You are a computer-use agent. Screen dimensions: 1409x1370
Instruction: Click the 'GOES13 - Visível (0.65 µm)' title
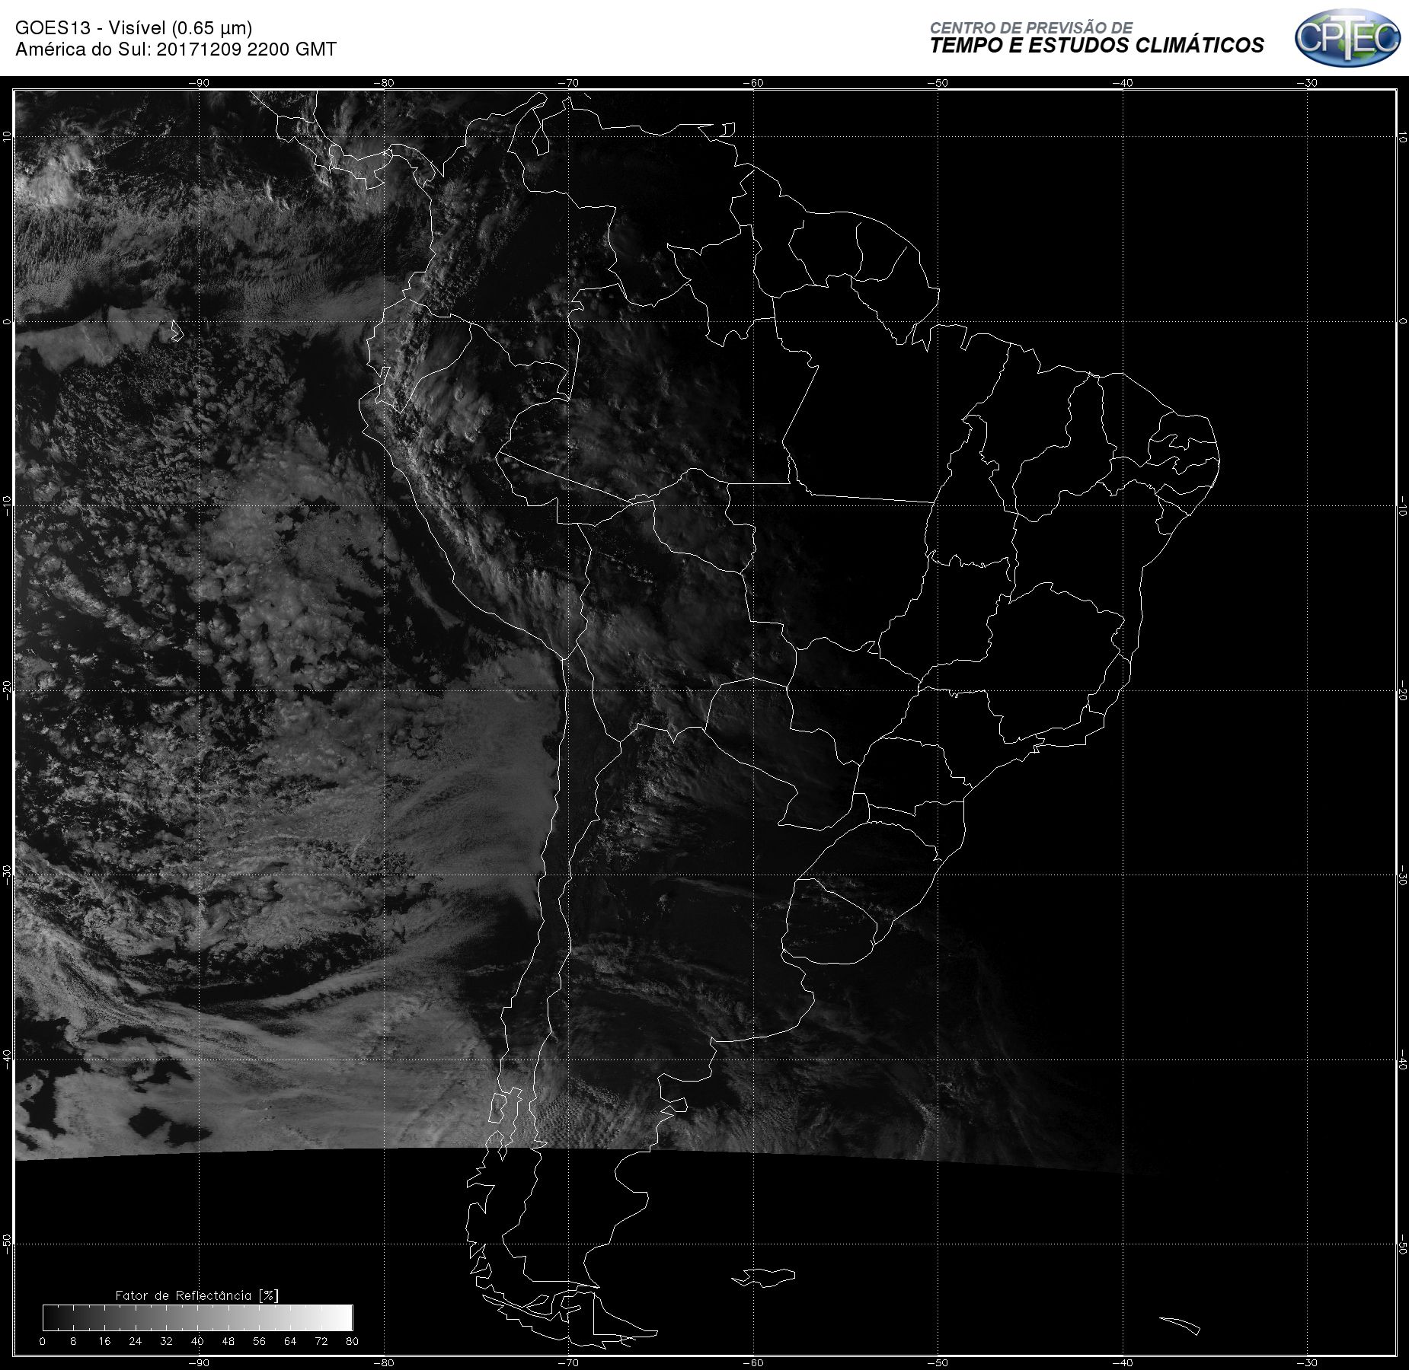pyautogui.click(x=134, y=28)
